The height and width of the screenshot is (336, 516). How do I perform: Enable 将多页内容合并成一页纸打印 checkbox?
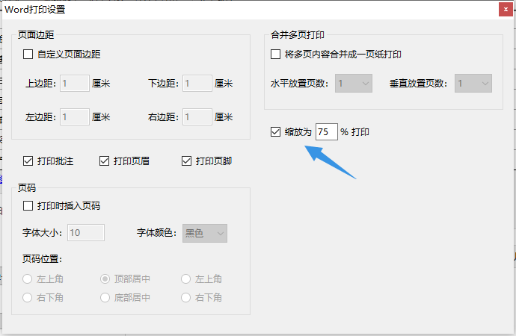click(x=275, y=54)
